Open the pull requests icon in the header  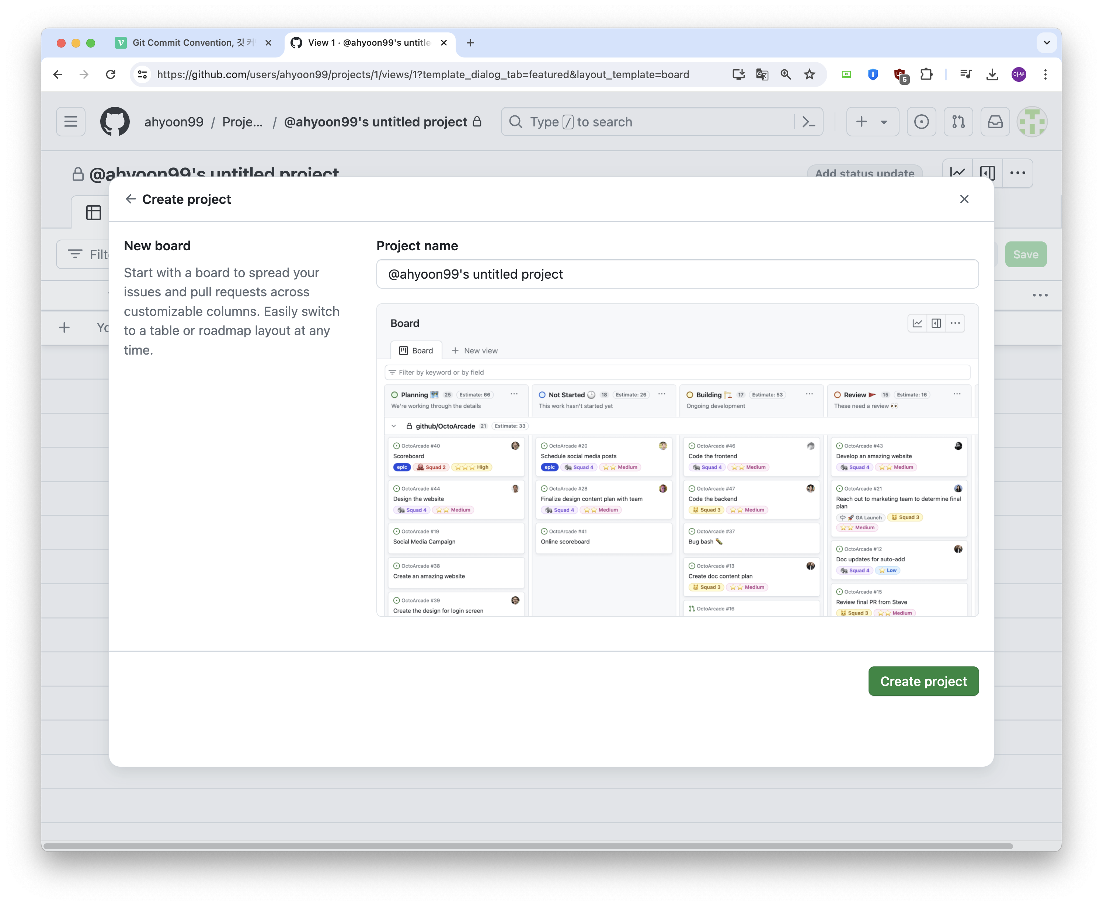(x=958, y=122)
